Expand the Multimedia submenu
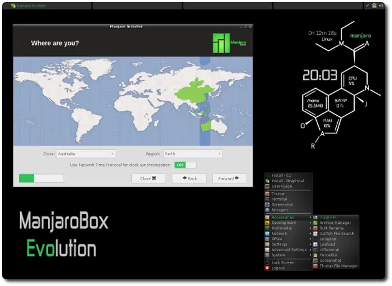Image resolution: width=392 pixels, height=286 pixels. [288, 228]
